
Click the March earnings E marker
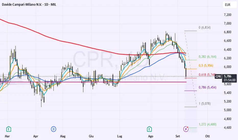click(x=9, y=129)
